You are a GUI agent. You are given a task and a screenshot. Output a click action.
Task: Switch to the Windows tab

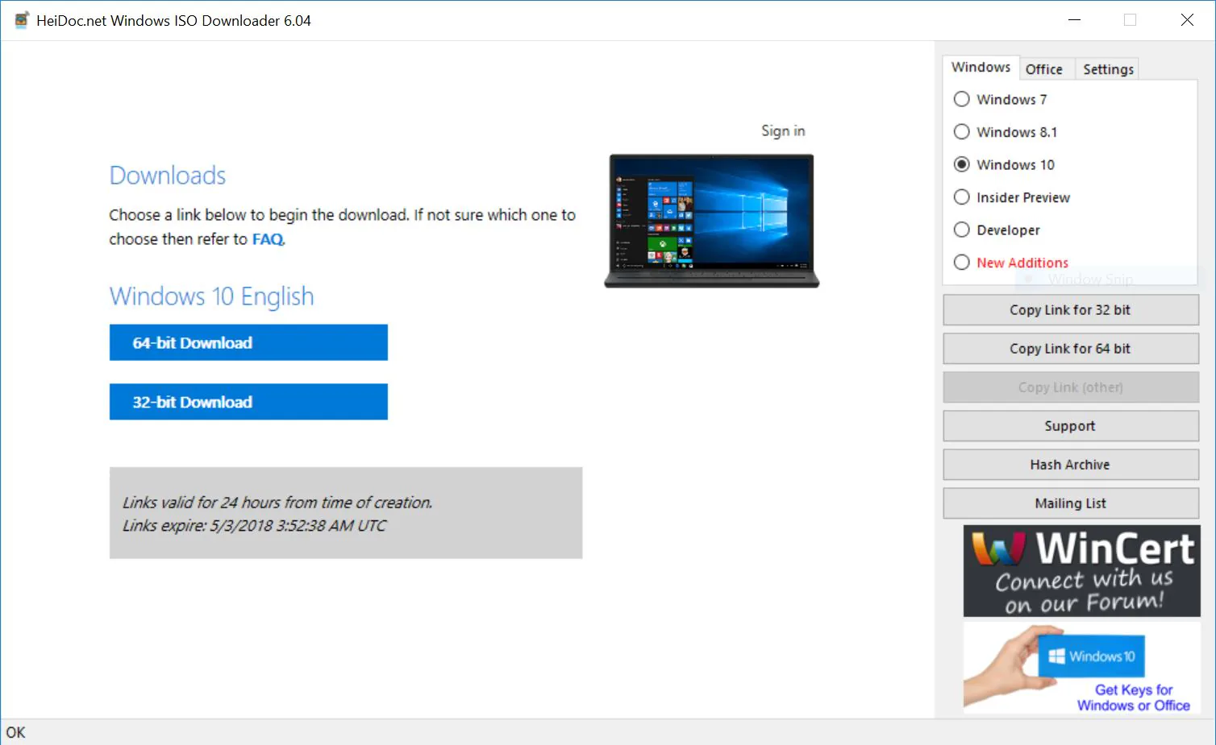pyautogui.click(x=981, y=68)
